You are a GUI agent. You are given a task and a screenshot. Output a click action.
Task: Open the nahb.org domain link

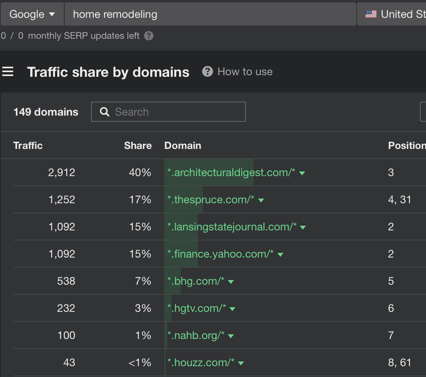click(x=196, y=335)
